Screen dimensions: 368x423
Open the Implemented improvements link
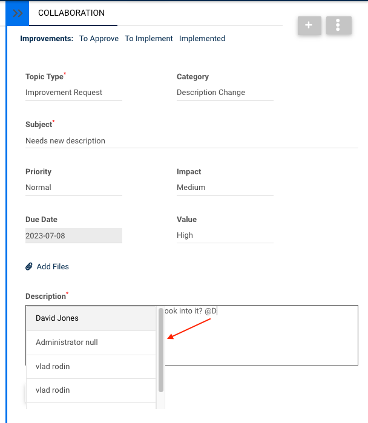click(202, 39)
